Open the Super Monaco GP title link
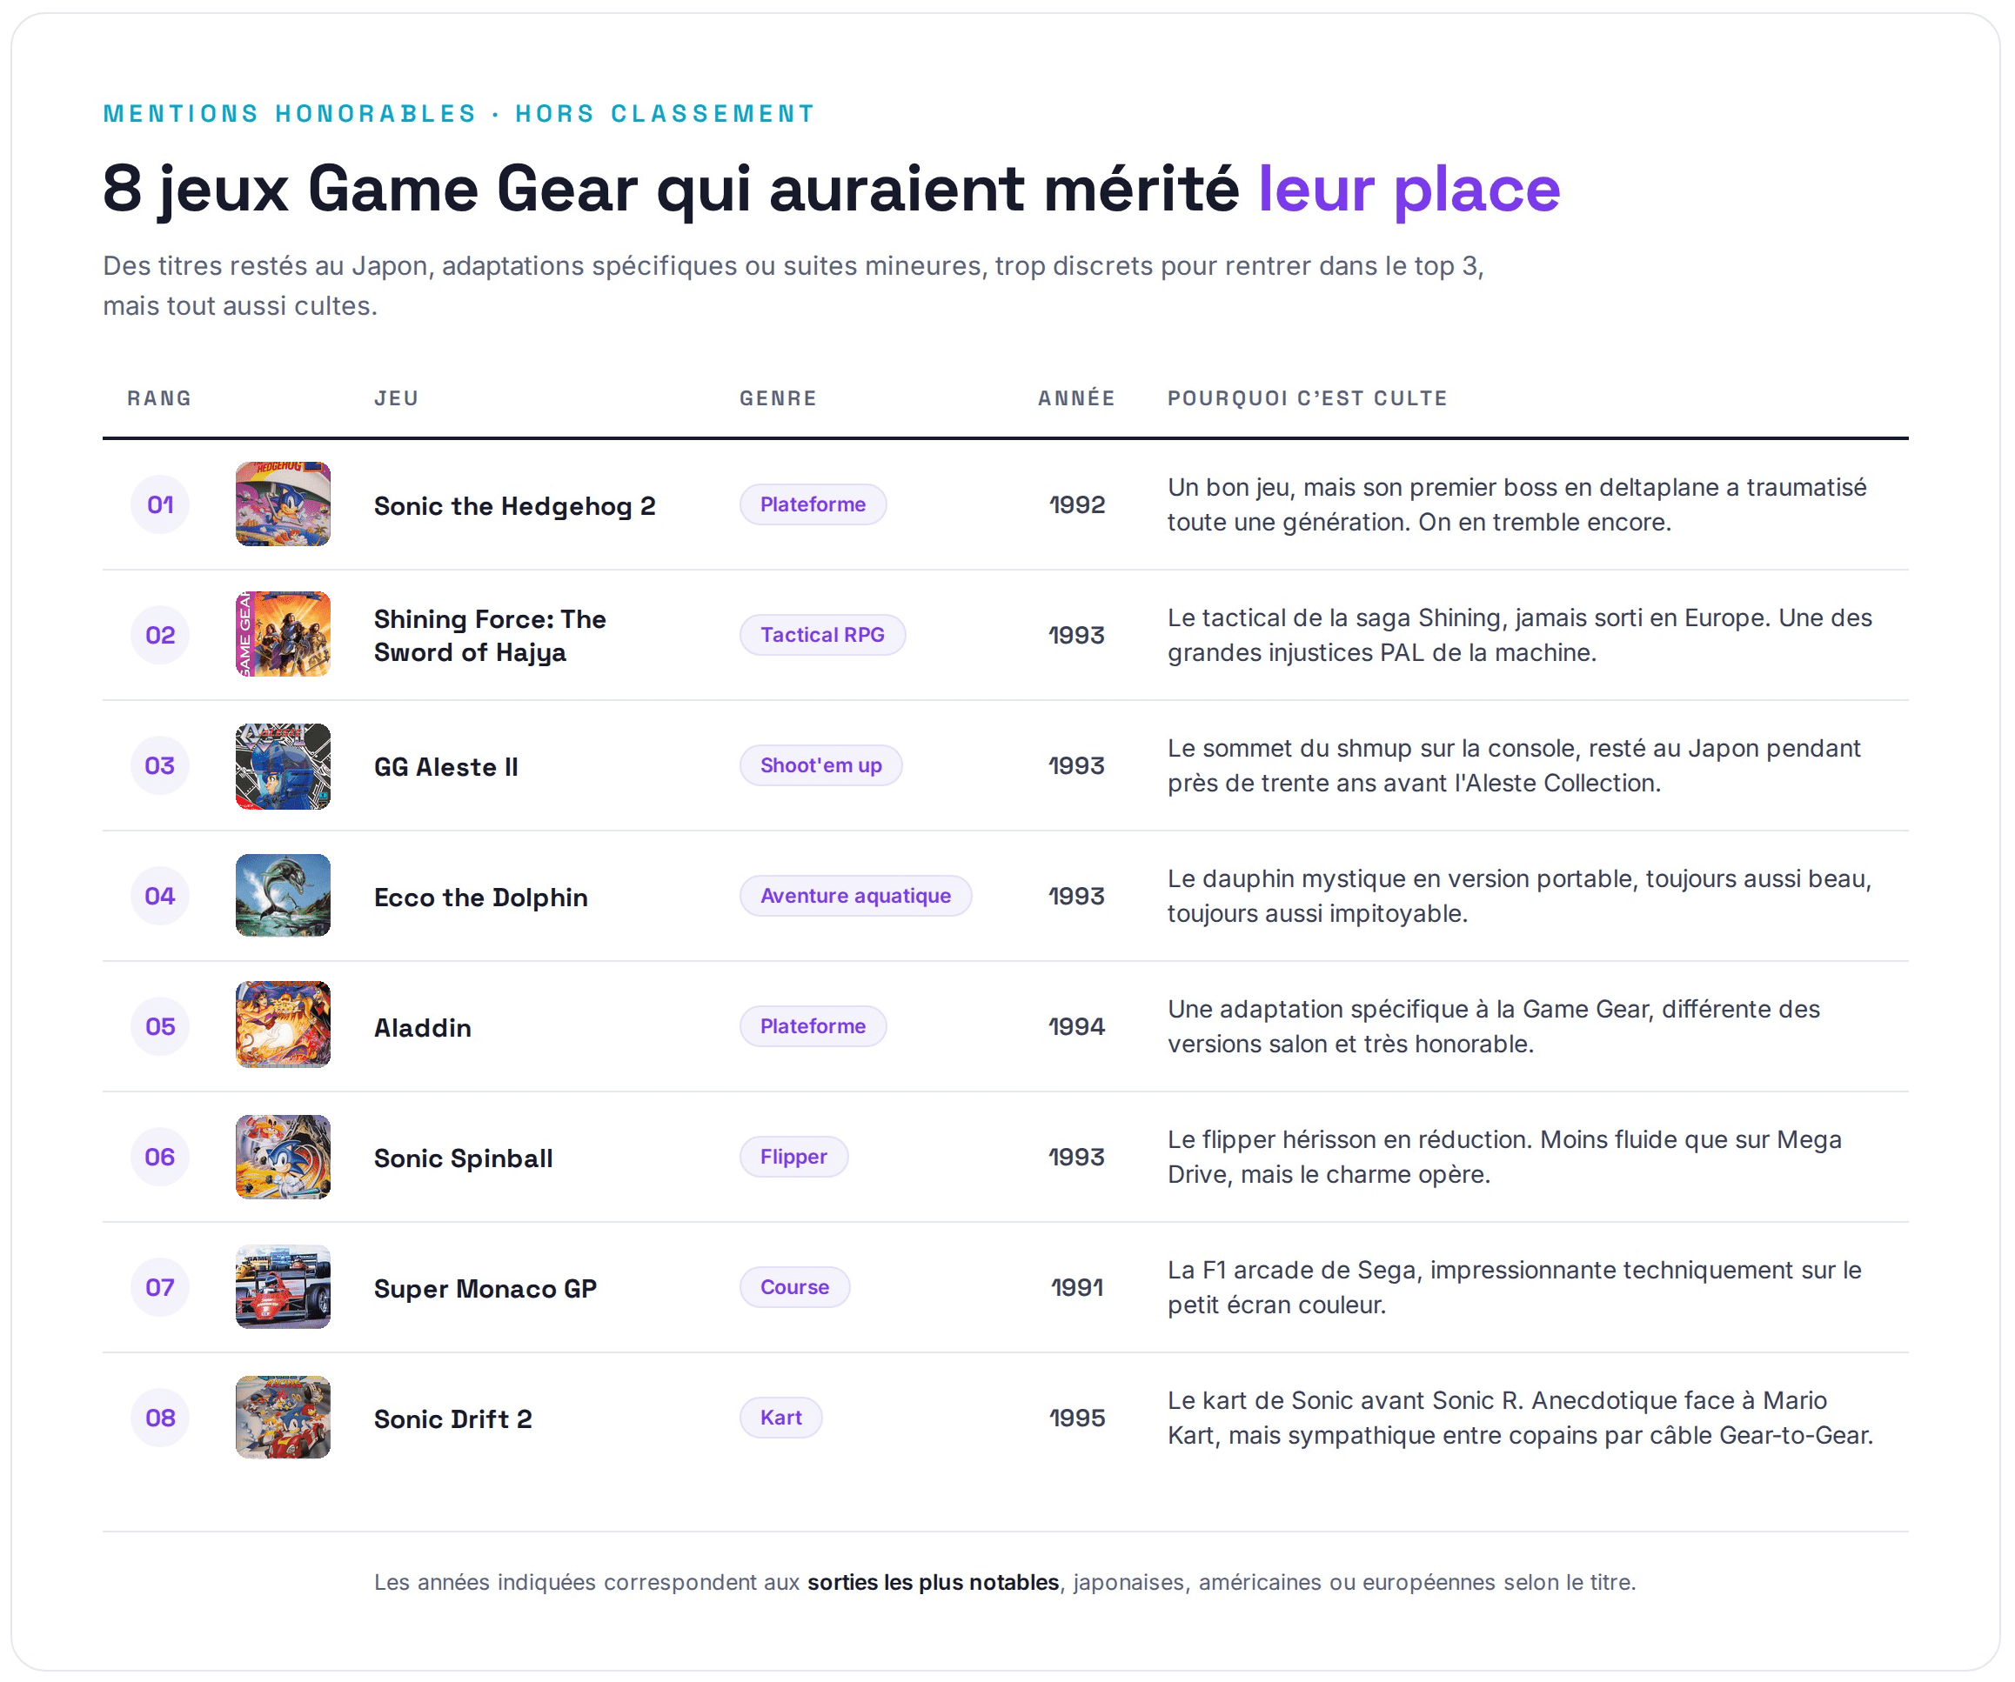2015x1682 pixels. coord(485,1289)
